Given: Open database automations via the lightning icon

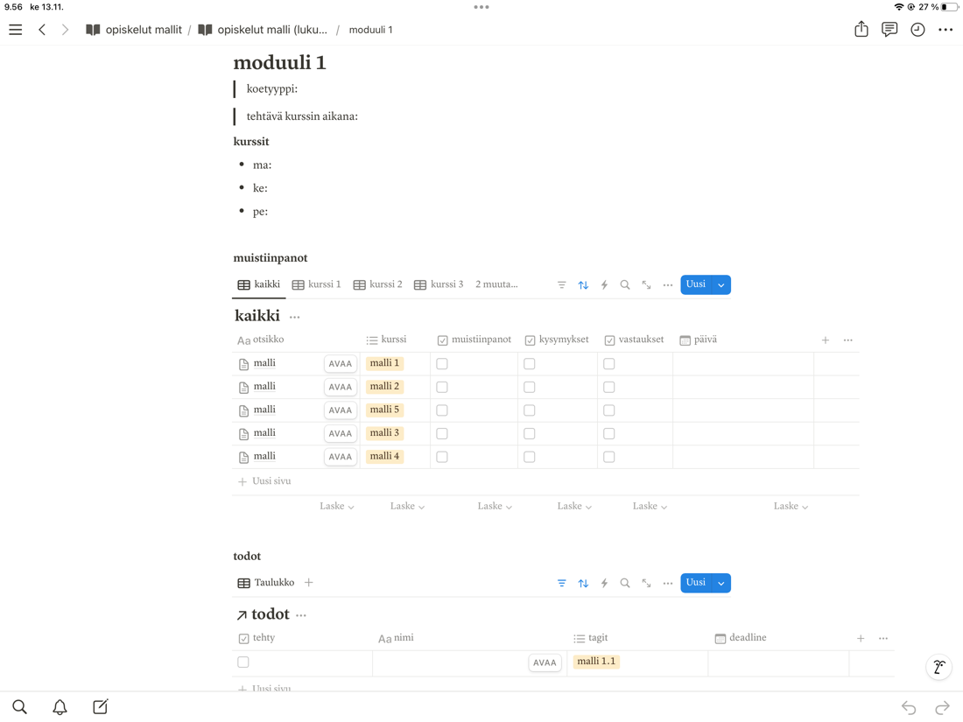Looking at the screenshot, I should click(x=604, y=284).
